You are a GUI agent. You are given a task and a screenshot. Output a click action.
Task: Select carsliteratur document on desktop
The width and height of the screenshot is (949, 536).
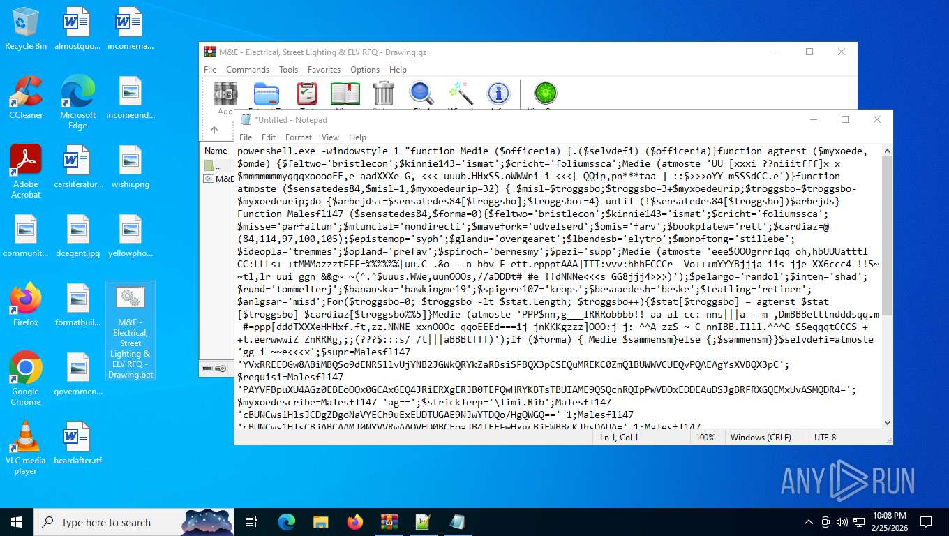point(78,167)
